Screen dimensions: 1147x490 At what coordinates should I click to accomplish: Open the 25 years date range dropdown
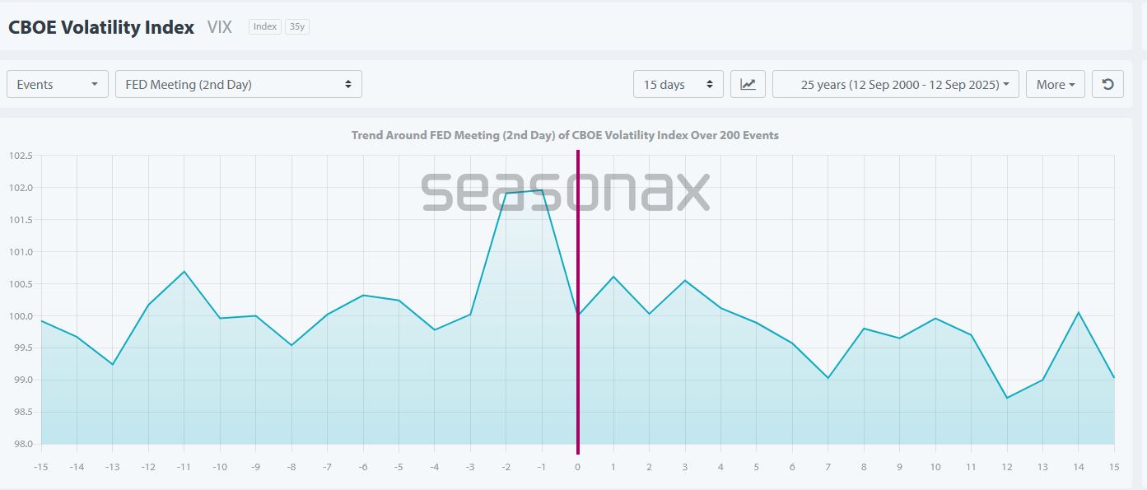pyautogui.click(x=896, y=84)
